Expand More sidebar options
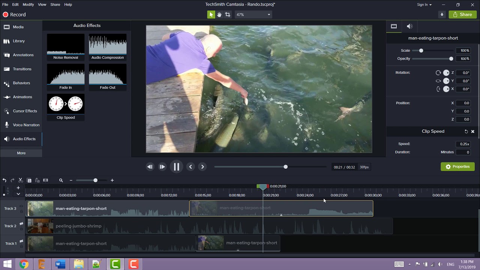 (21, 153)
